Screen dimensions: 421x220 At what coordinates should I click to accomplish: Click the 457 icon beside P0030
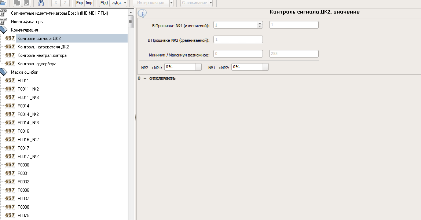(10, 165)
